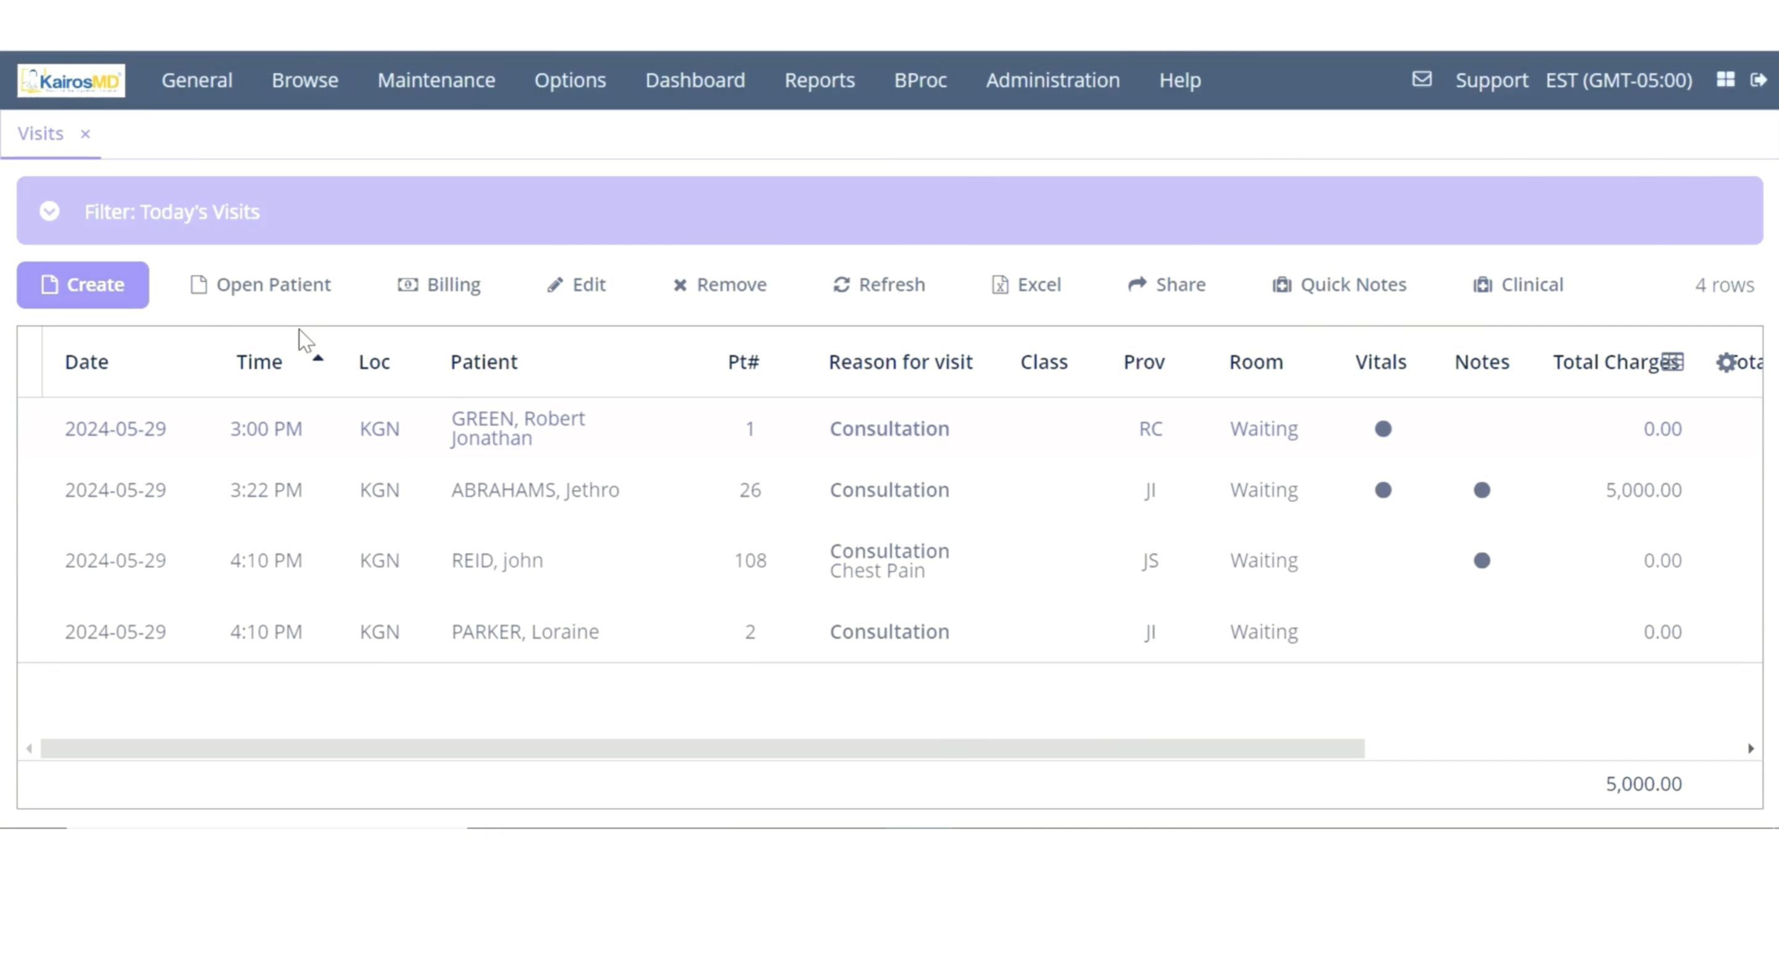Click the Vitals dot for GREEN, Robert
This screenshot has height=969, width=1779.
pyautogui.click(x=1383, y=429)
